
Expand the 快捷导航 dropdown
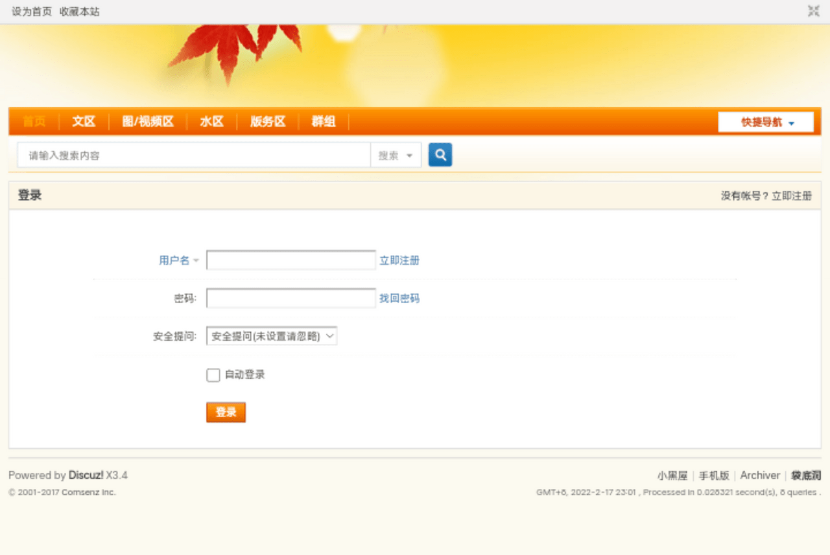click(766, 122)
